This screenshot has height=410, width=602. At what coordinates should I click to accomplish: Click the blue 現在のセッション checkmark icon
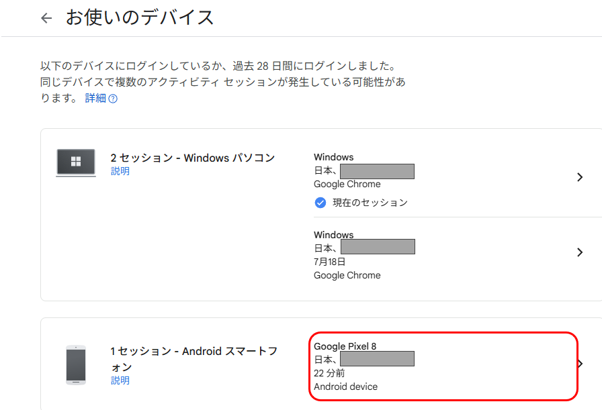click(320, 203)
